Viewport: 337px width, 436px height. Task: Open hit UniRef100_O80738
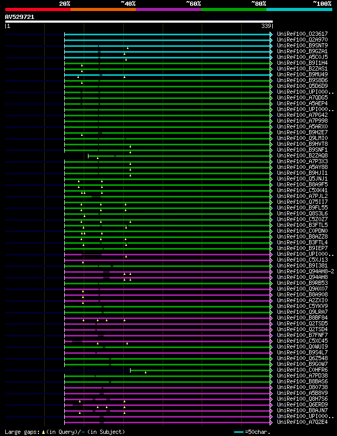303,387
